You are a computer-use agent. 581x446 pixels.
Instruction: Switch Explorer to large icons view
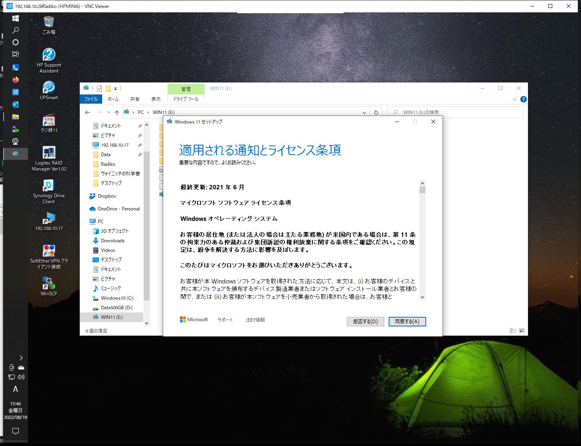[522, 331]
